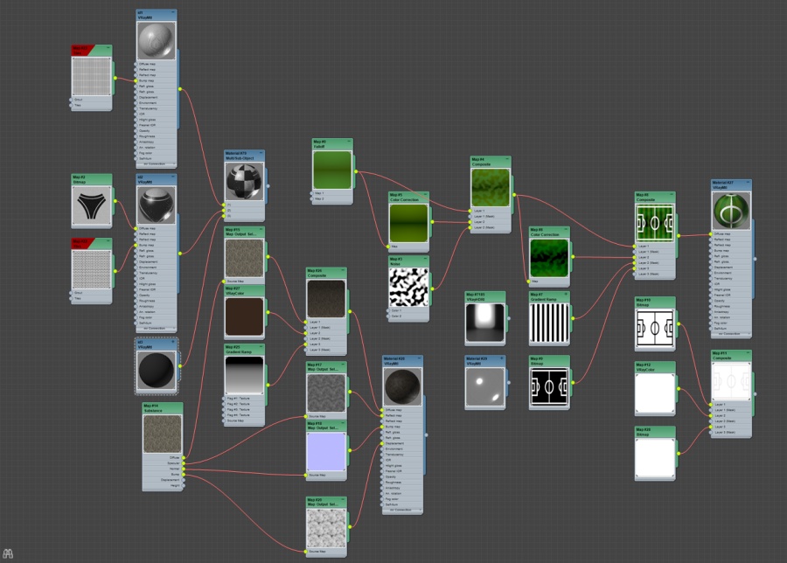Click 'Opacity' slot on s02 VRayMtl node
Image resolution: width=787 pixels, height=563 pixels.
pyautogui.click(x=157, y=295)
